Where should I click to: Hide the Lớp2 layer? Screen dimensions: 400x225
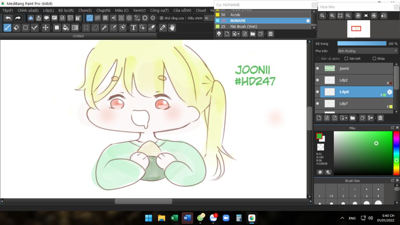click(317, 80)
